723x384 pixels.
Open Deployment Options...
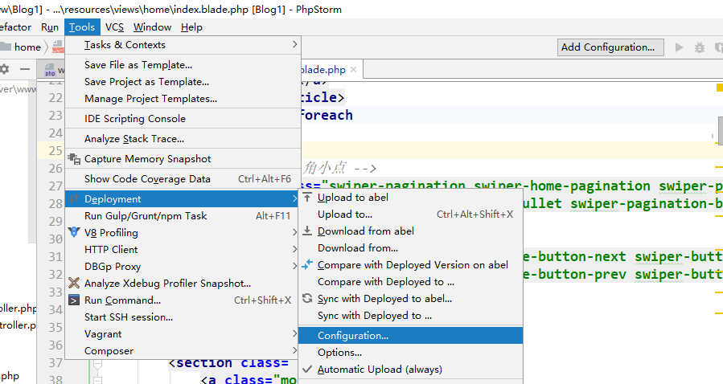(410, 352)
